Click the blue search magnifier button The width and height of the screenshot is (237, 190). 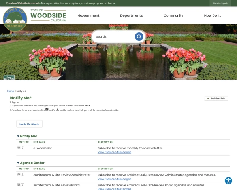coord(139,36)
